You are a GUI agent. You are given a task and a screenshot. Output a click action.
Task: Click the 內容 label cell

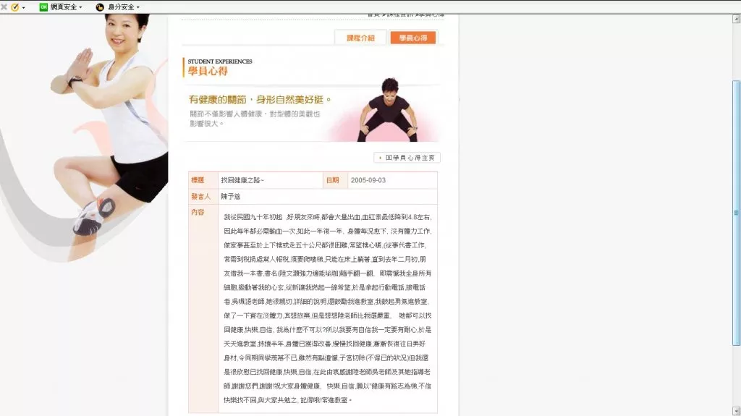point(203,309)
